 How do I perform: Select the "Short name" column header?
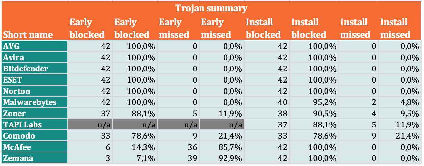(28, 35)
